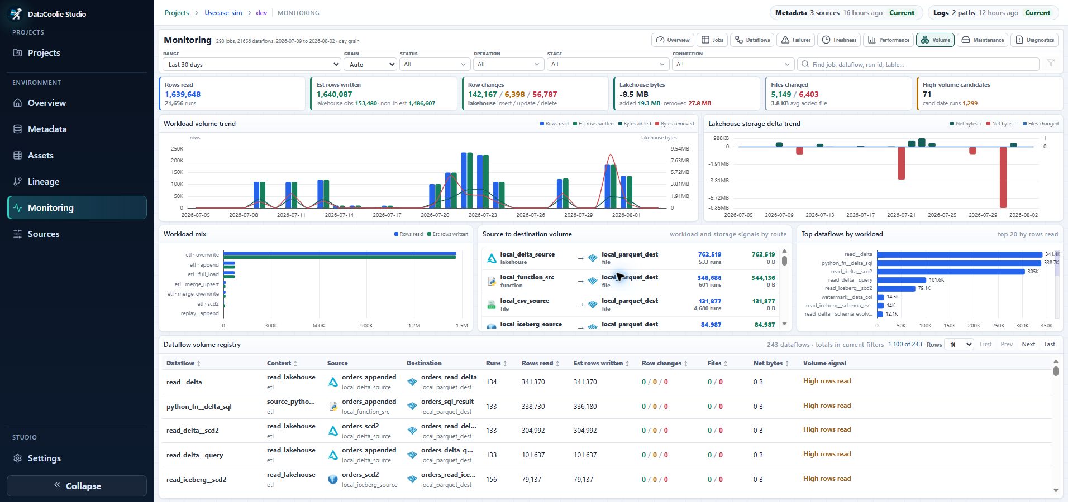The image size is (1068, 502).
Task: Open the Status filter dropdown
Action: click(x=435, y=65)
